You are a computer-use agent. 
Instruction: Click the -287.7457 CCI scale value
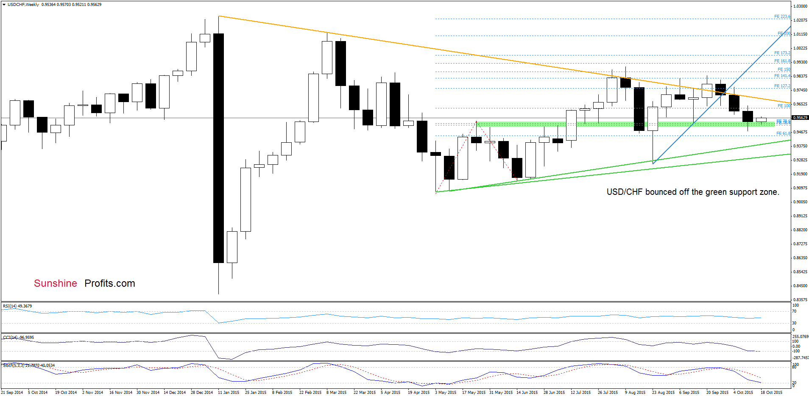(801, 358)
